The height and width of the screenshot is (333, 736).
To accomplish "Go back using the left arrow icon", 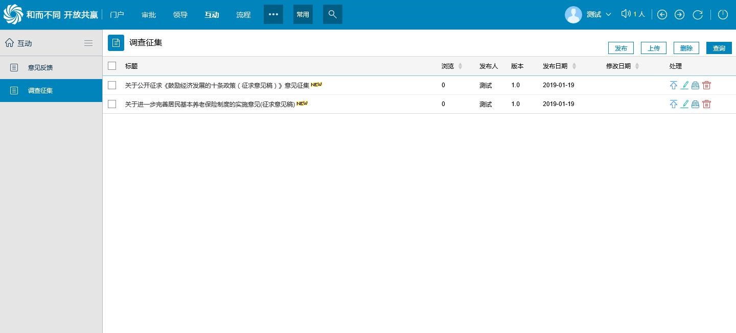I will tap(662, 15).
